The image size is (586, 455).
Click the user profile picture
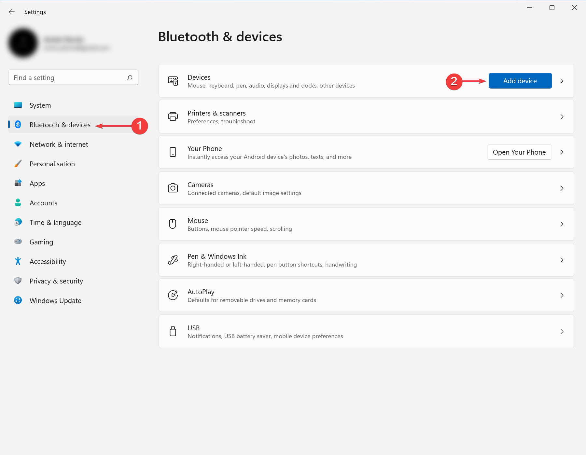[23, 43]
